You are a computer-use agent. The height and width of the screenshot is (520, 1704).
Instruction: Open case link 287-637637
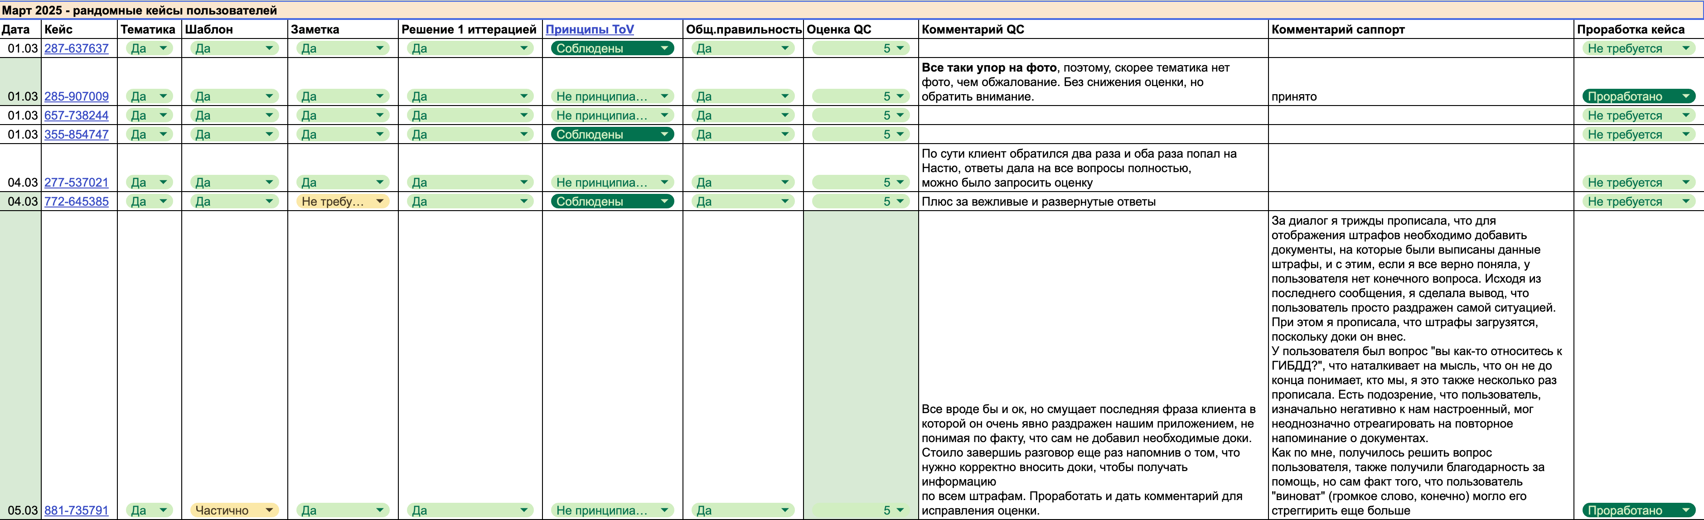coord(76,48)
